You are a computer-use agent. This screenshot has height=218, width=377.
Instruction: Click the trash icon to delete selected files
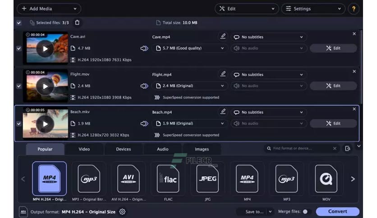pyautogui.click(x=77, y=23)
